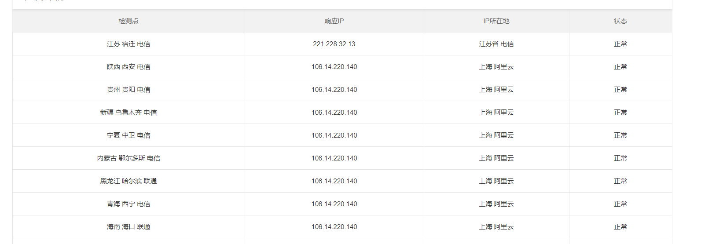This screenshot has width=701, height=244.
Task: Select the 江苏 宿迁 电信 detection point cell
Action: [128, 44]
